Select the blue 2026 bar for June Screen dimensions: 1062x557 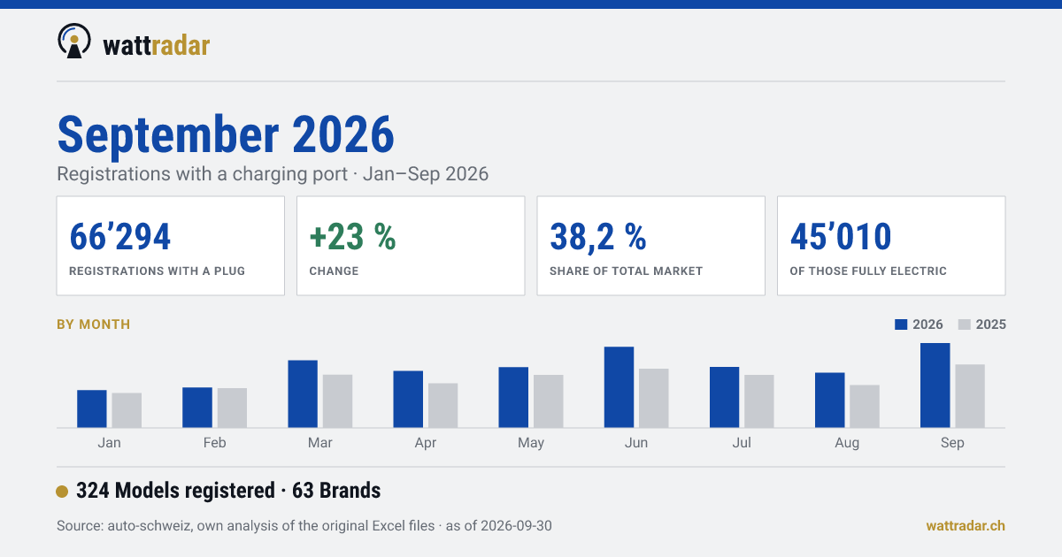[619, 387]
